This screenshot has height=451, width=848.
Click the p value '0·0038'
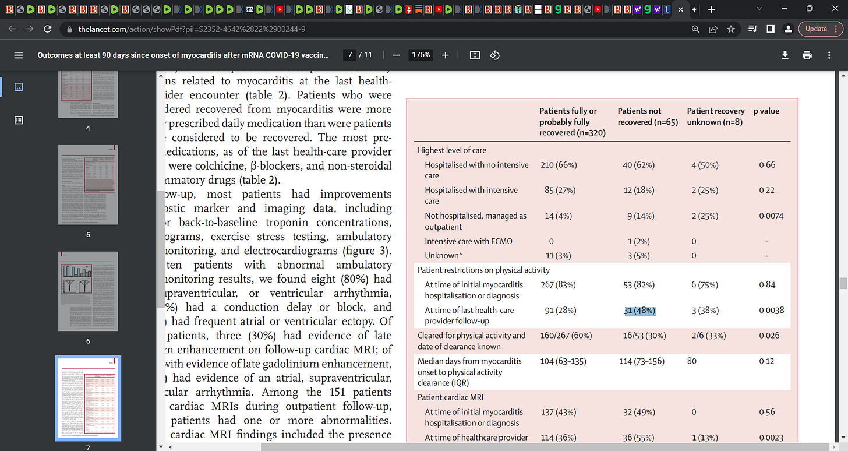(772, 311)
